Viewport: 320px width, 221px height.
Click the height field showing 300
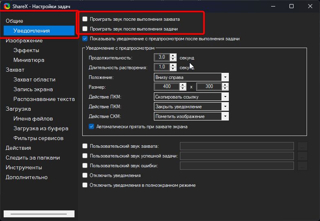pyautogui.click(x=209, y=87)
